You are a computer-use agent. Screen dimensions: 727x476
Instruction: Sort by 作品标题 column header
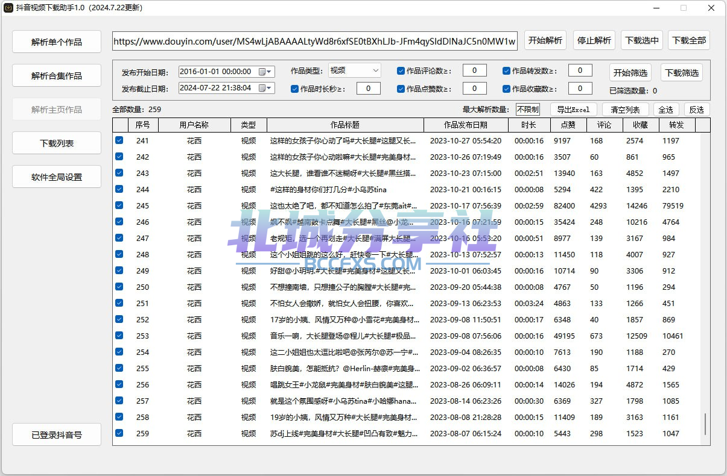coord(345,125)
